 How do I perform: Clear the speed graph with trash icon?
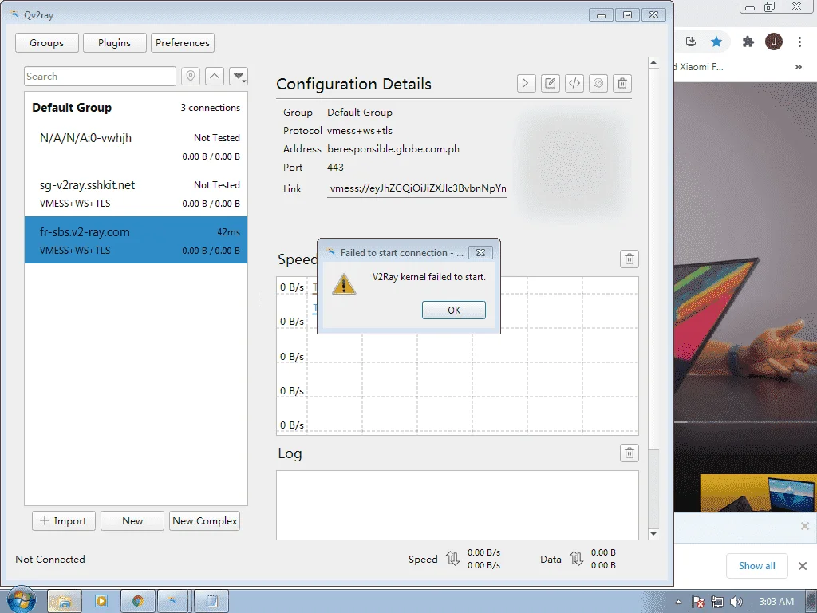click(630, 259)
